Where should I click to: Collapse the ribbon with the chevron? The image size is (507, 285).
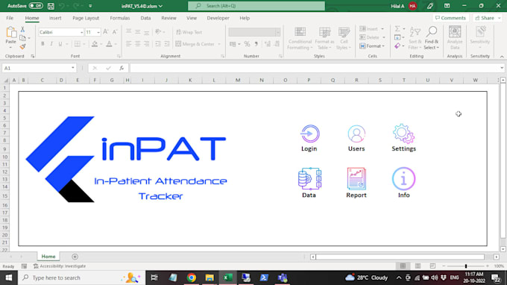click(502, 57)
